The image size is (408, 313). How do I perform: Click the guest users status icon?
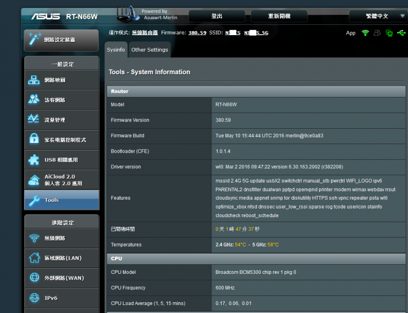[x=377, y=33]
